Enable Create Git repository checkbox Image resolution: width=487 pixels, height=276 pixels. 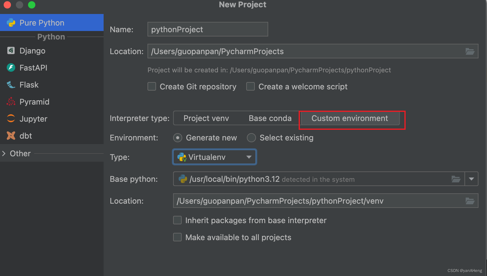[x=152, y=87]
